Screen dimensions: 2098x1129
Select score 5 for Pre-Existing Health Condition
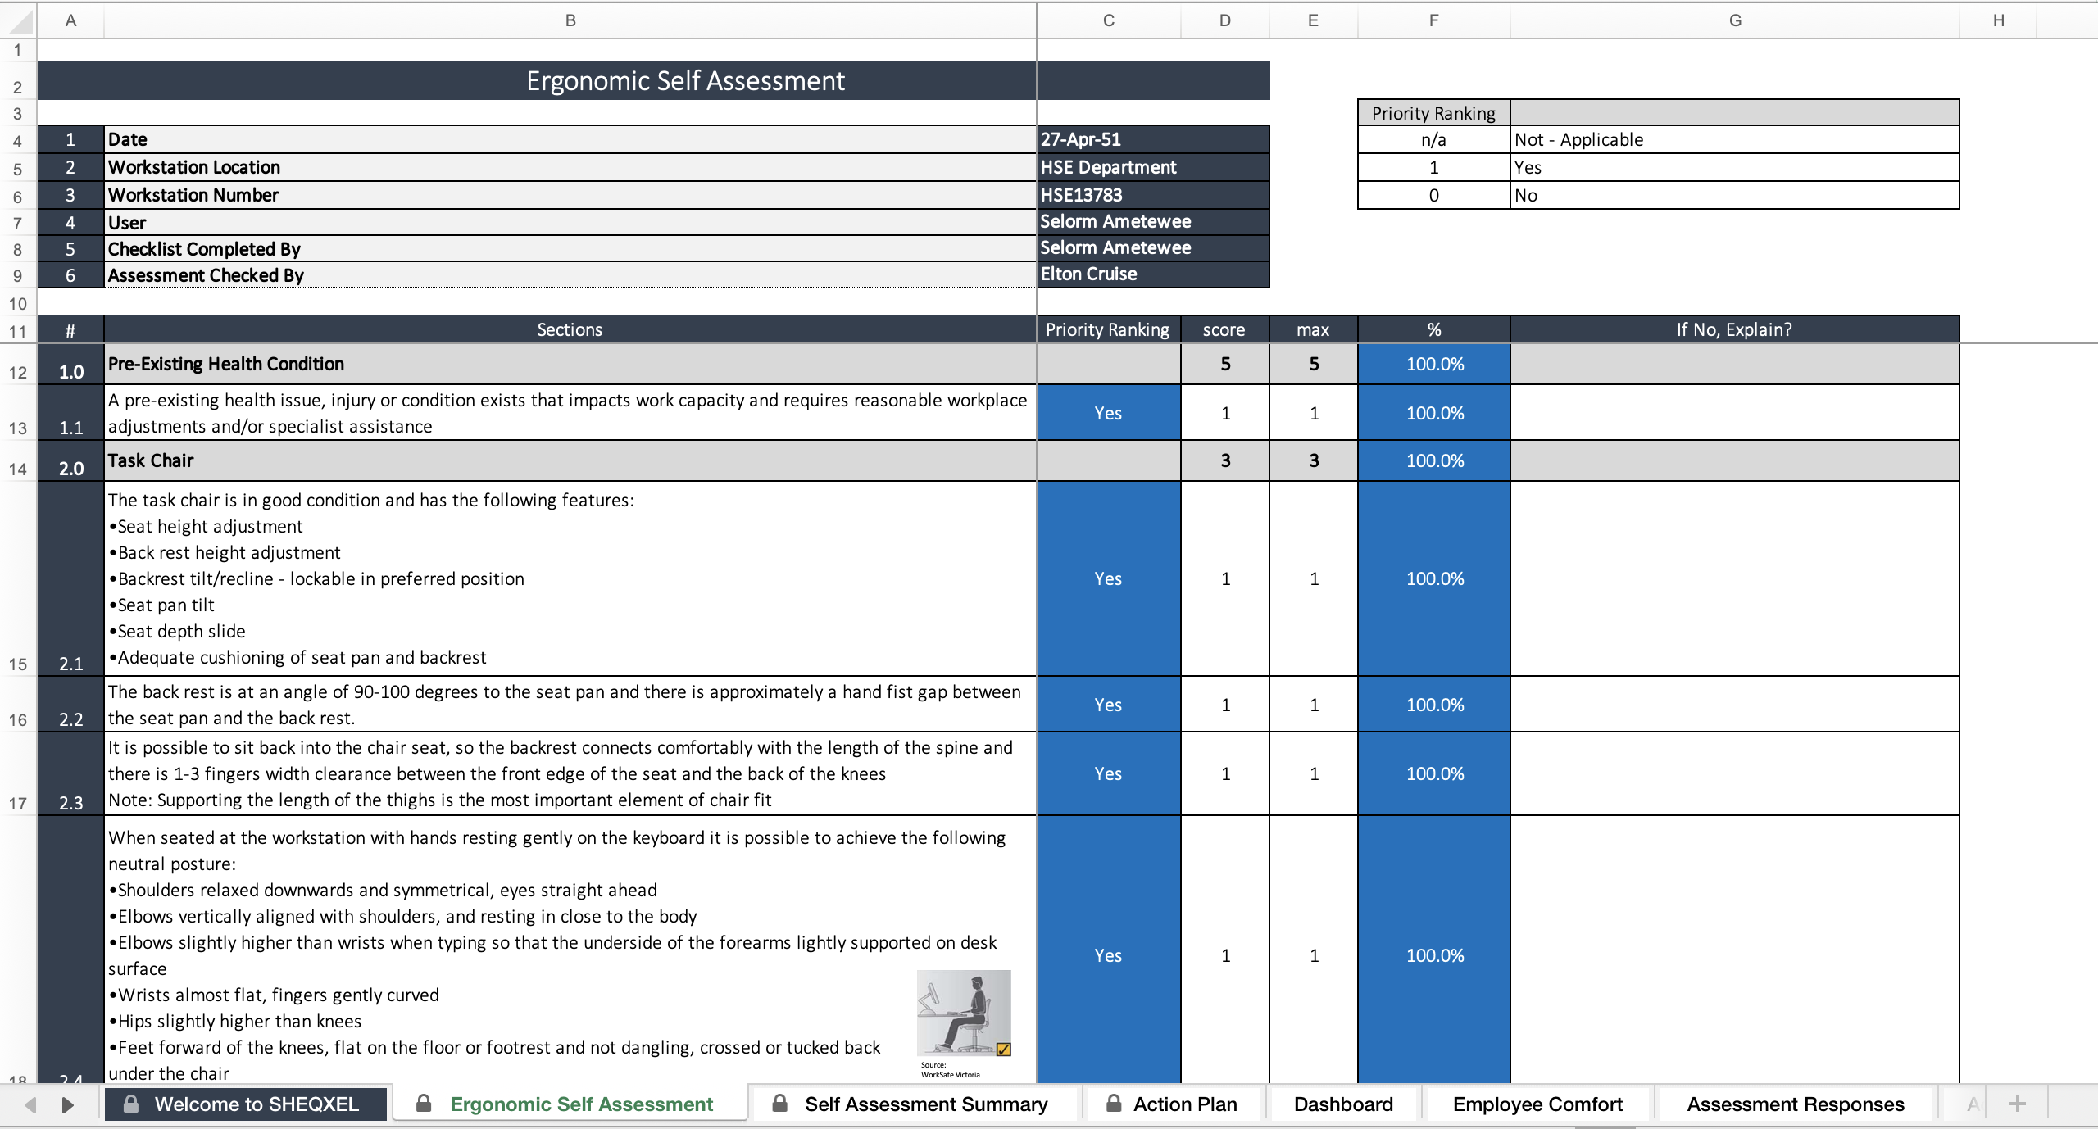point(1225,364)
